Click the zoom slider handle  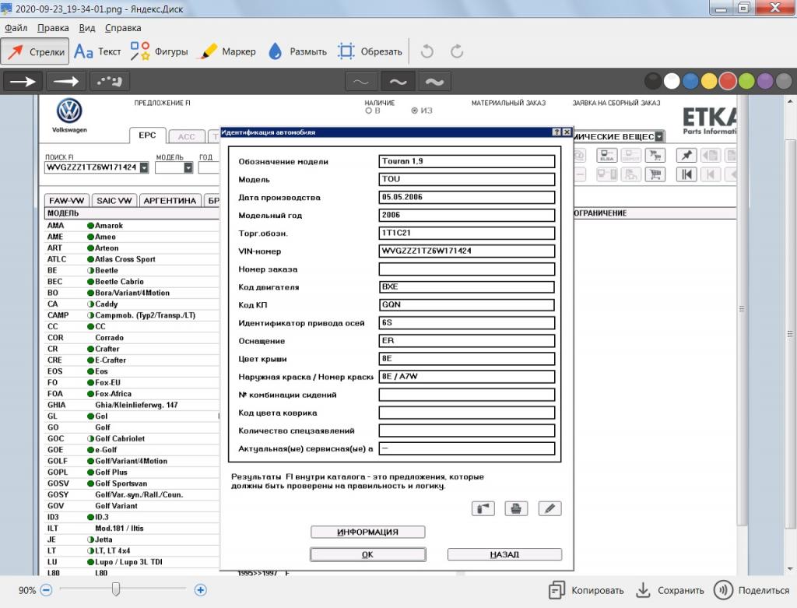point(116,589)
